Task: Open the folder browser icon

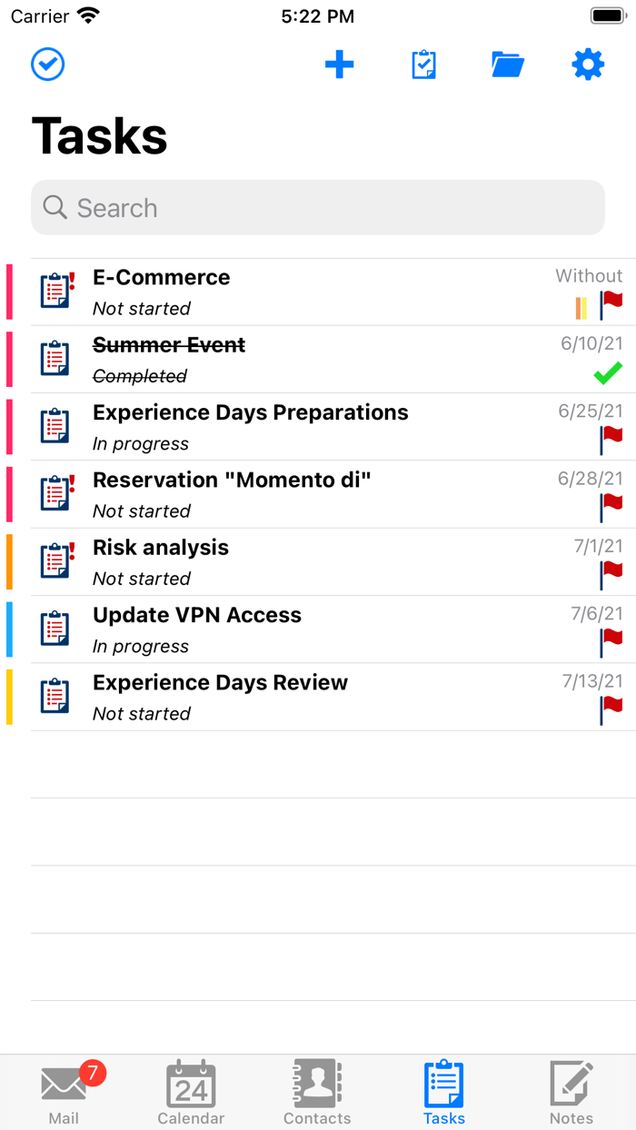Action: 508,64
